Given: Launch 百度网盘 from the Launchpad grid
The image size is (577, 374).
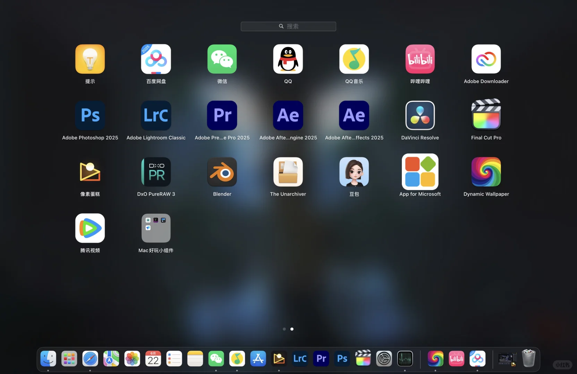Looking at the screenshot, I should (156, 59).
